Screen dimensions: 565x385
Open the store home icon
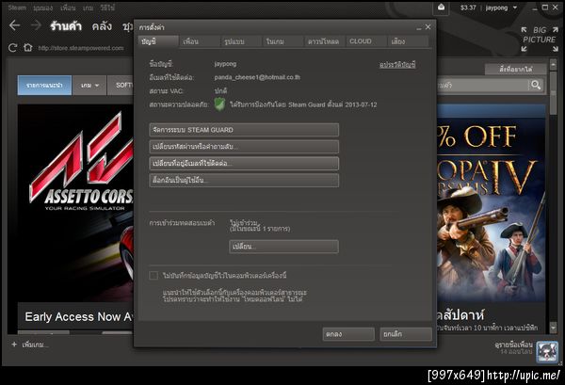(27, 48)
